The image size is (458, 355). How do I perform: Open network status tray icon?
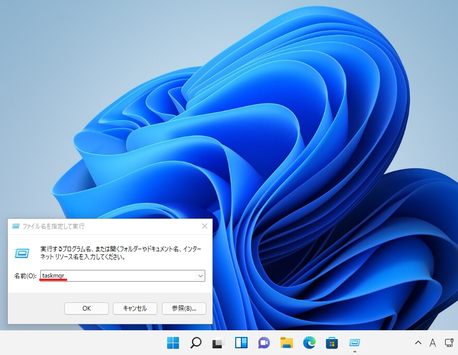[x=449, y=343]
